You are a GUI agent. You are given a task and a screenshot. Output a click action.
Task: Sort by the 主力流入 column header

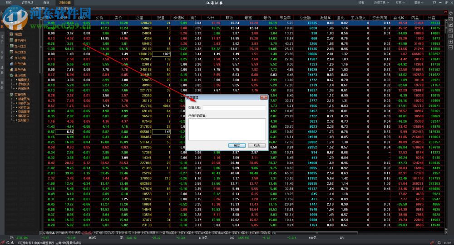point(358,18)
